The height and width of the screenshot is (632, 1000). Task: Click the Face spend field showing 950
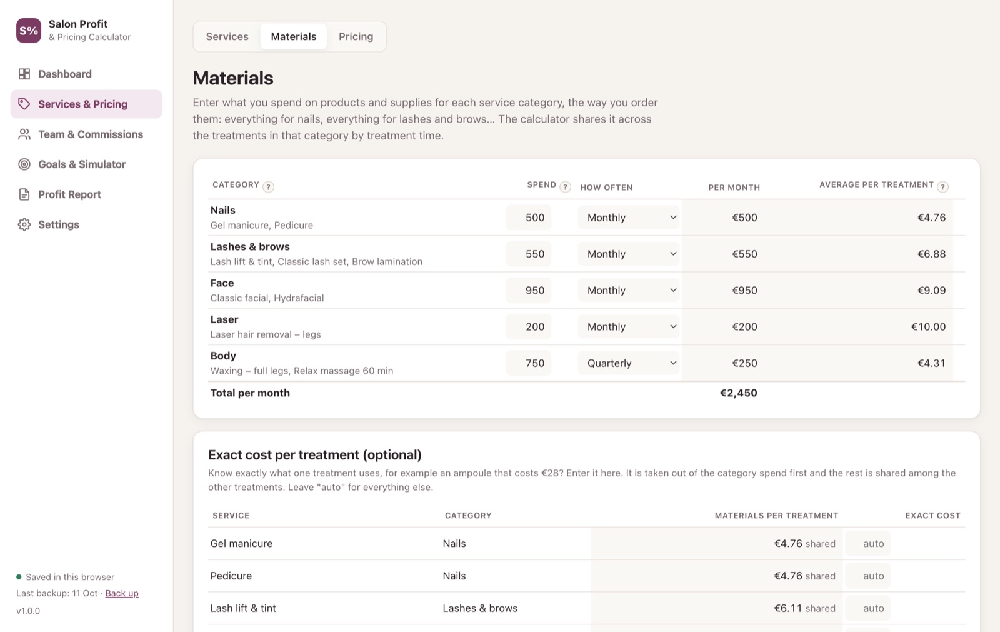[529, 290]
